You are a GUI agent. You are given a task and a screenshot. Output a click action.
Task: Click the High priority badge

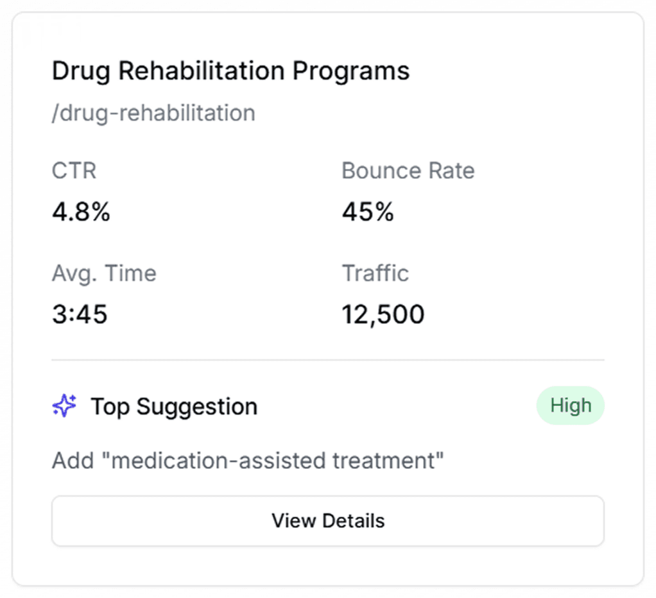570,406
